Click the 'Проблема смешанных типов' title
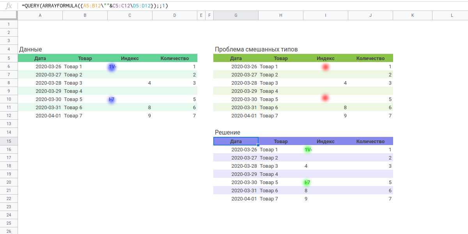Viewport: 468px width, 234px height. click(x=256, y=49)
